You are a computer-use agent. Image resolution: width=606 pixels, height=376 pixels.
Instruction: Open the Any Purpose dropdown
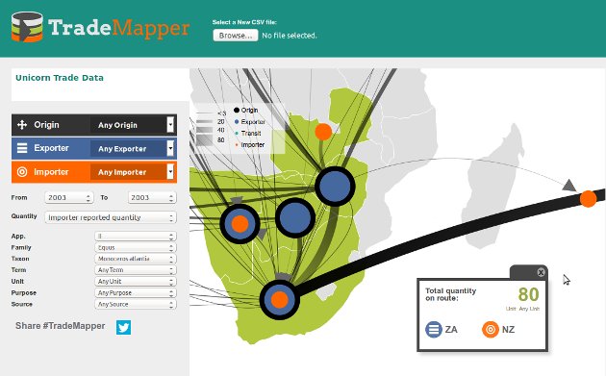coord(136,293)
